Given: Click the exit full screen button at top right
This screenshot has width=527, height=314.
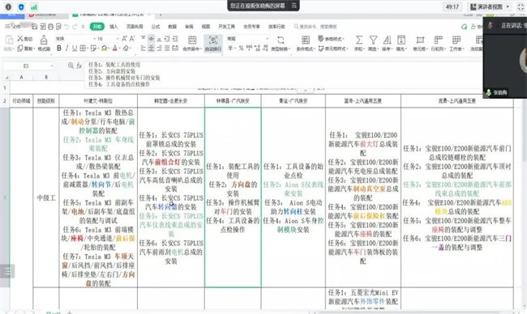Looking at the screenshot, I should click(x=521, y=6).
